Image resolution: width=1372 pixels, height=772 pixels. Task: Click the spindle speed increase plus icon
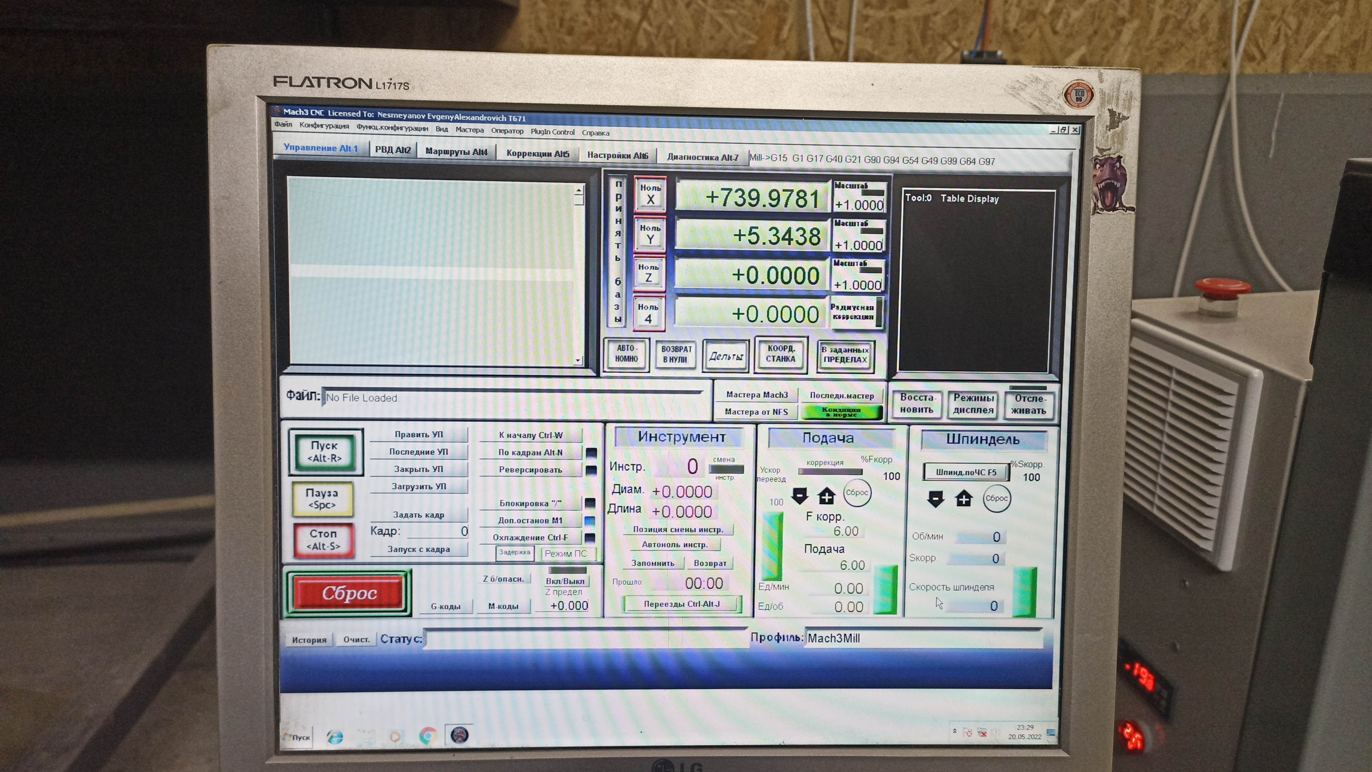[964, 499]
